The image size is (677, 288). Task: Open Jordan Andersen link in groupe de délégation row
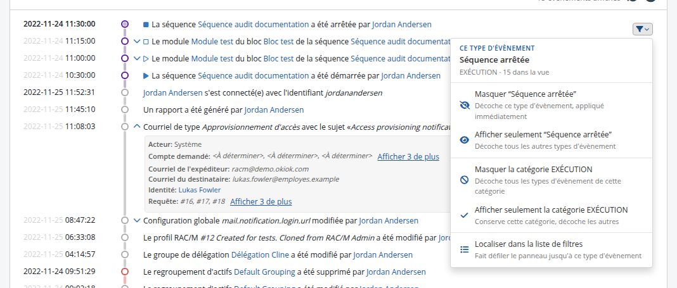tap(382, 255)
